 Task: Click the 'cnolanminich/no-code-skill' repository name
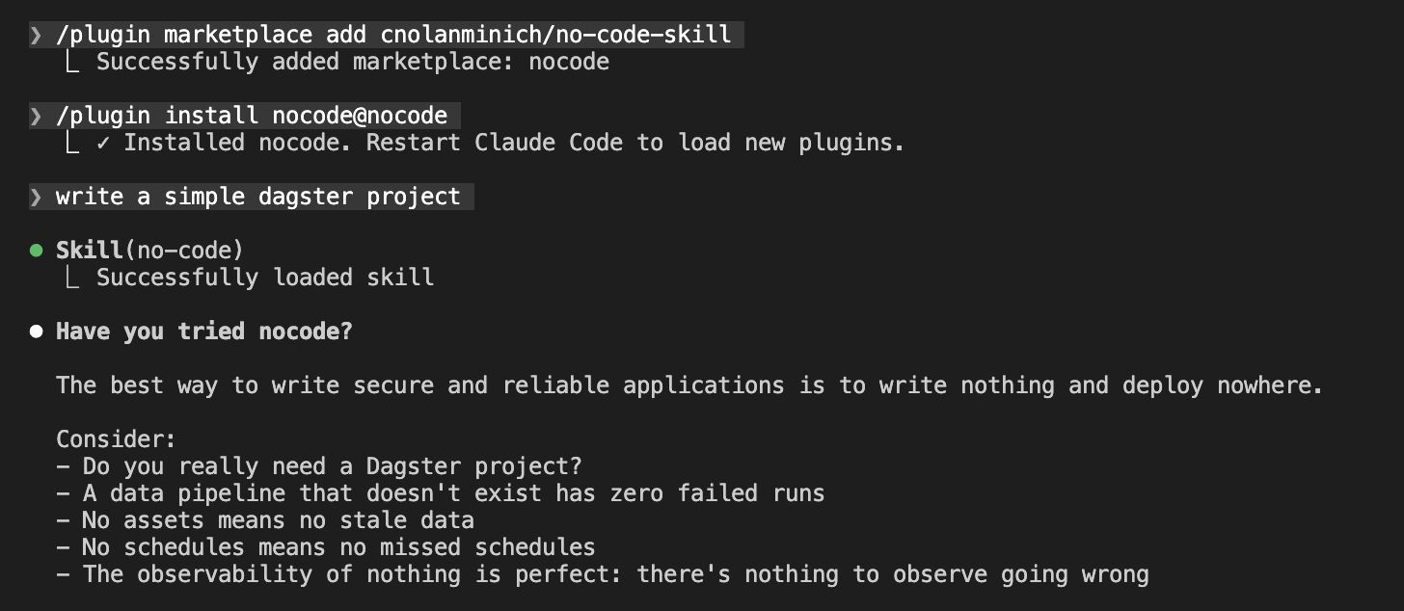(555, 36)
